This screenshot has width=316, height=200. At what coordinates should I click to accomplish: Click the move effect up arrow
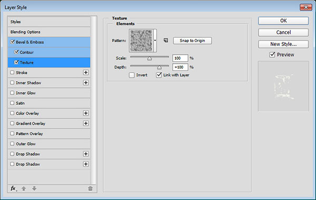coord(24,188)
